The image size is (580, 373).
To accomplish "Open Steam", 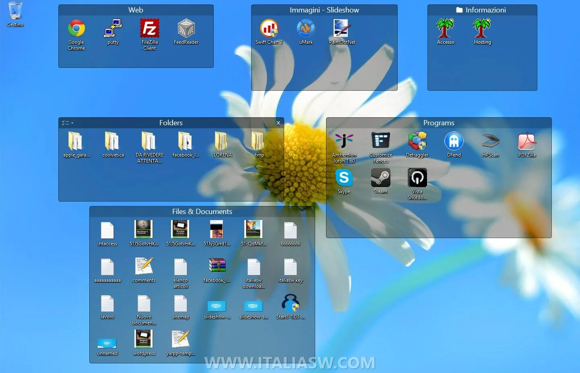I will [381, 181].
